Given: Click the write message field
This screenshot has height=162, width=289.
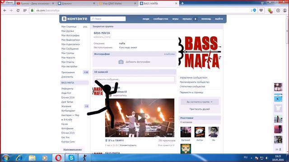Looking at the screenshot, I should tap(135, 79).
